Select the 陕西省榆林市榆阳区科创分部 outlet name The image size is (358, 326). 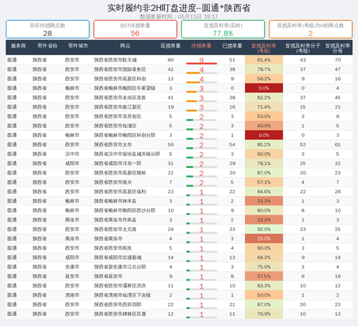point(125,135)
